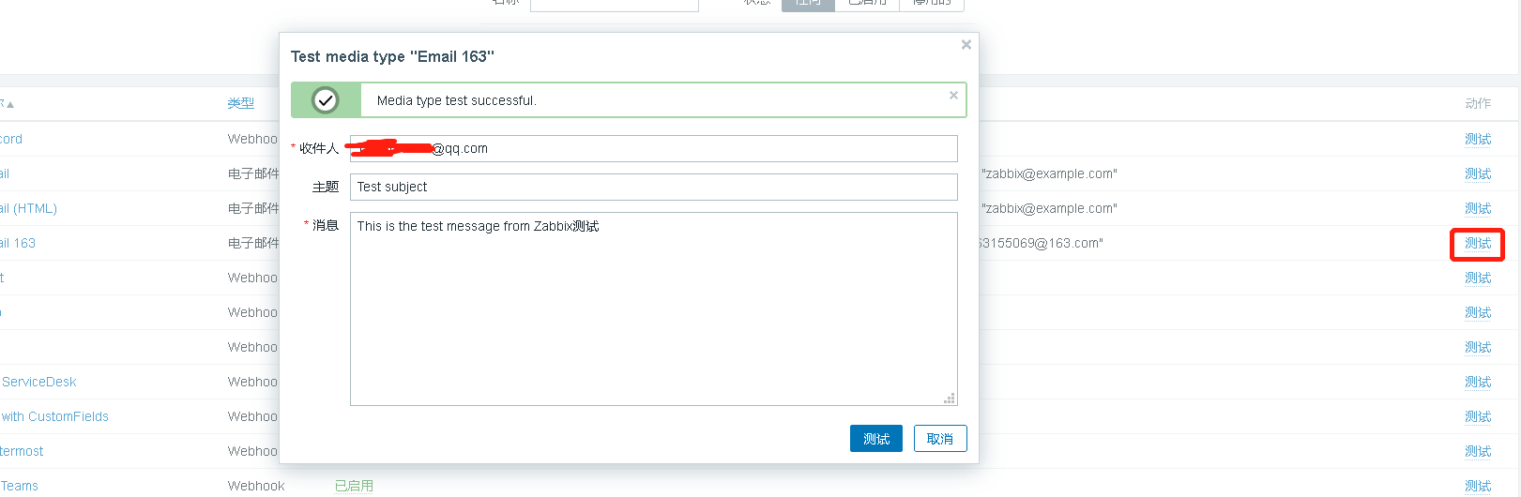Image resolution: width=1521 pixels, height=497 pixels.
Task: Open the Email (HTML) media type link
Action: click(x=29, y=208)
